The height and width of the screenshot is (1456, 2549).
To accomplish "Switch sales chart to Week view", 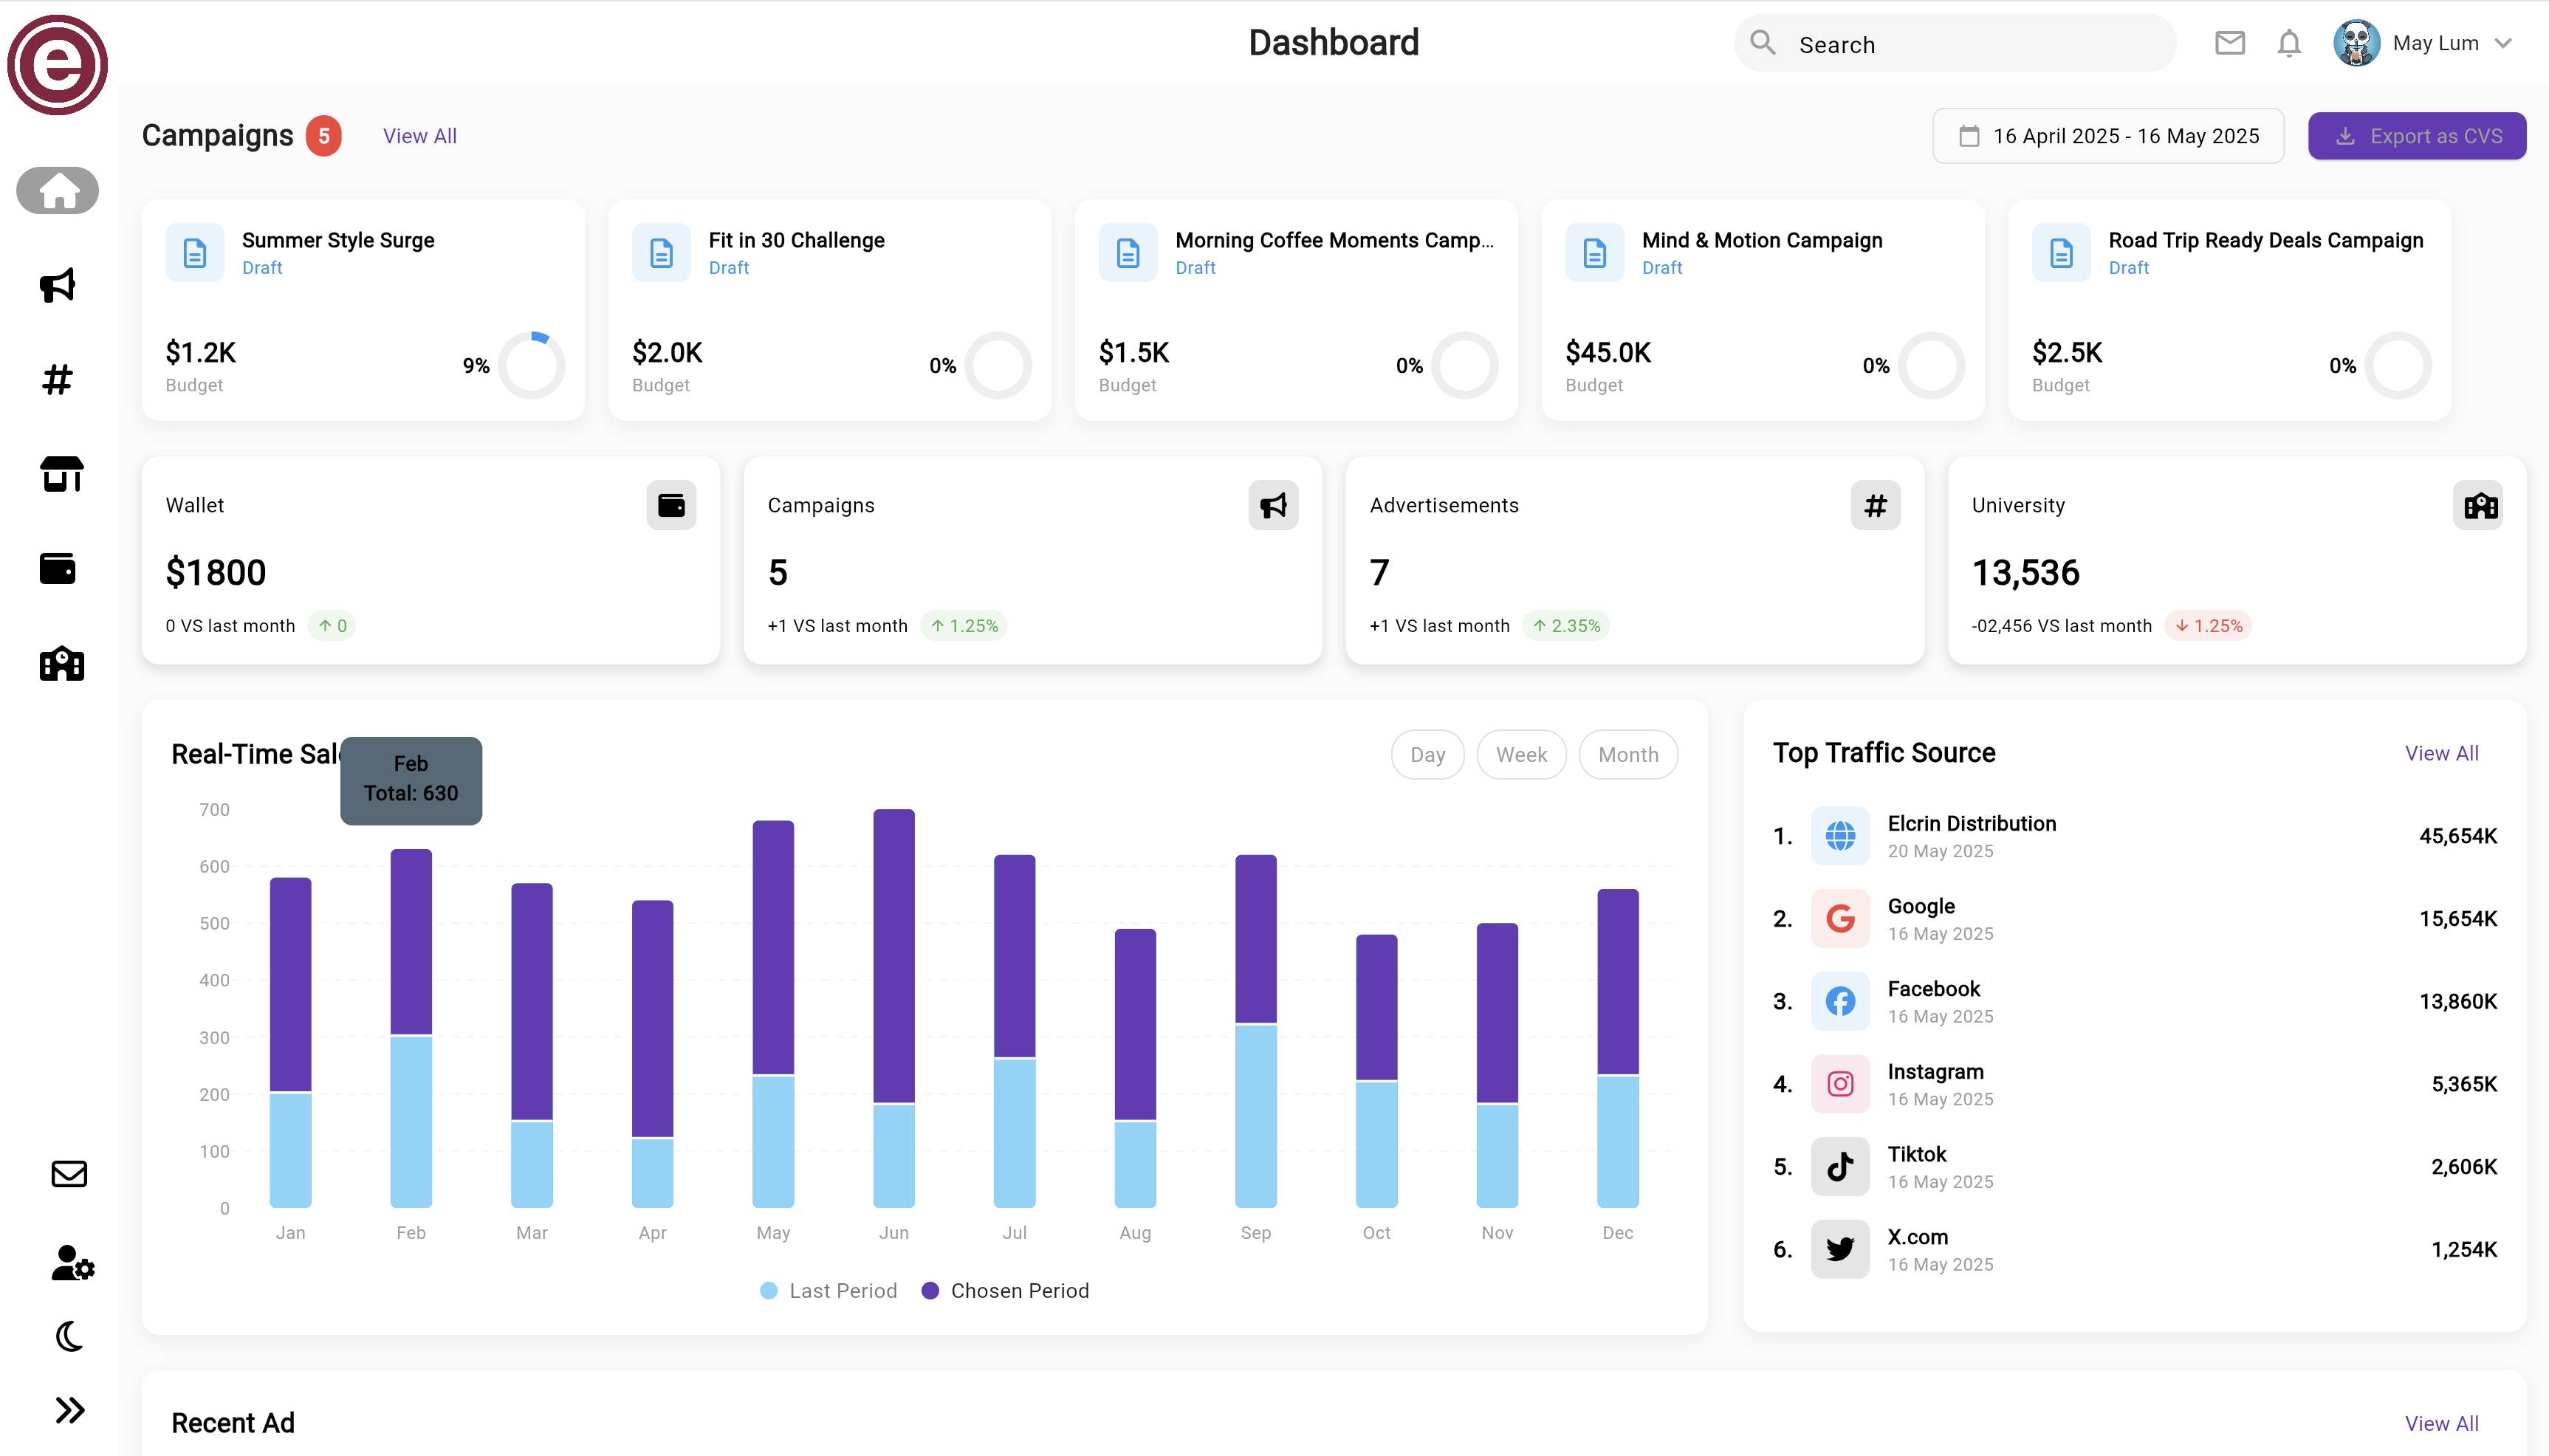I will (1520, 754).
